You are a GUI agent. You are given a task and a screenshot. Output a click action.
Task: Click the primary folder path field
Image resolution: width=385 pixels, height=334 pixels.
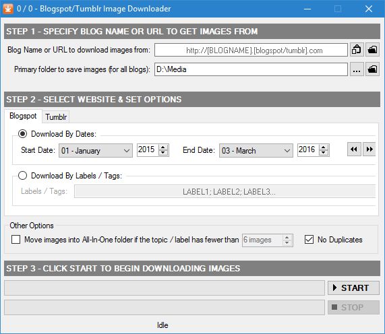click(x=251, y=69)
